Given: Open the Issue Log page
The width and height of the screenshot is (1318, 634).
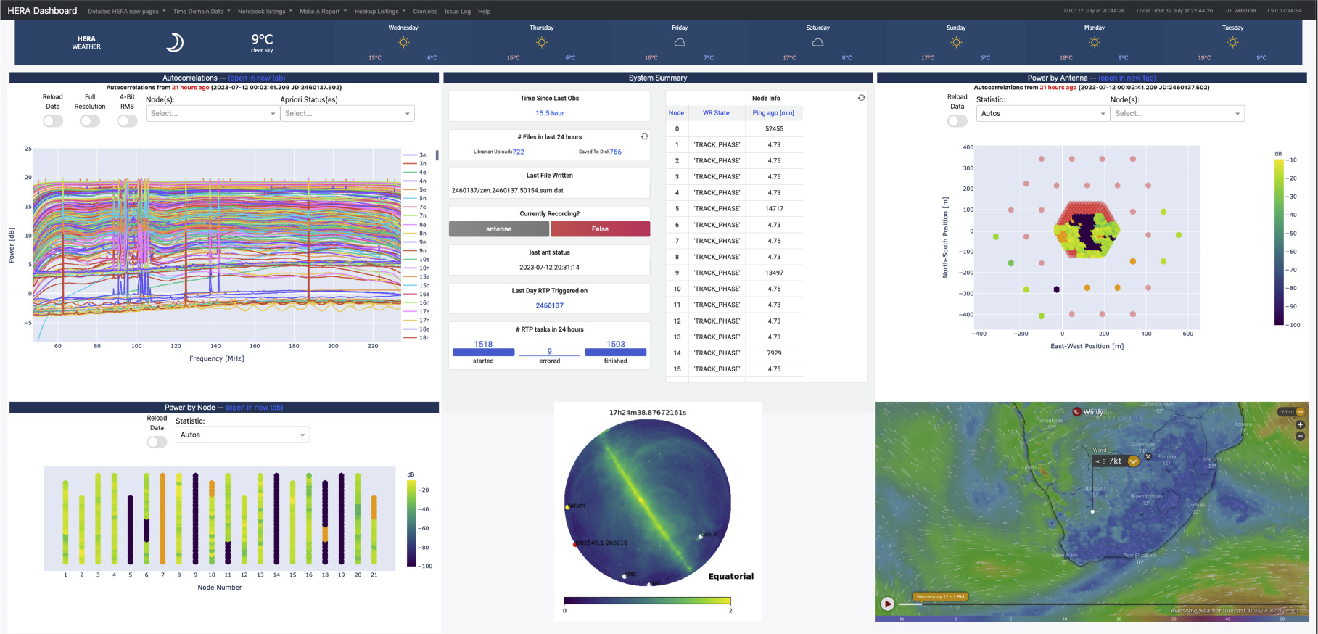Looking at the screenshot, I should pos(457,11).
